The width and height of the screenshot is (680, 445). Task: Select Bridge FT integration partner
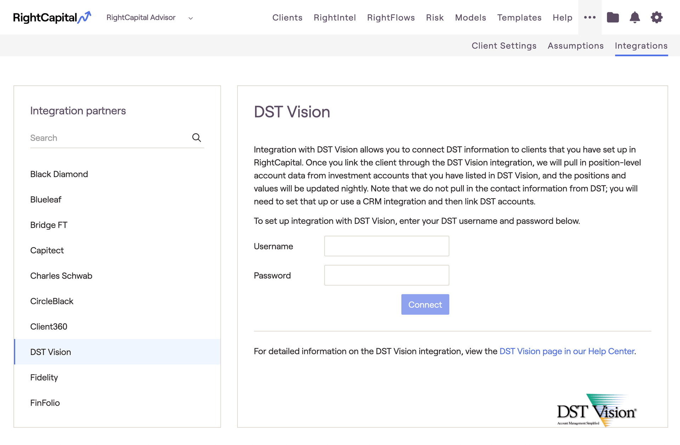click(117, 225)
